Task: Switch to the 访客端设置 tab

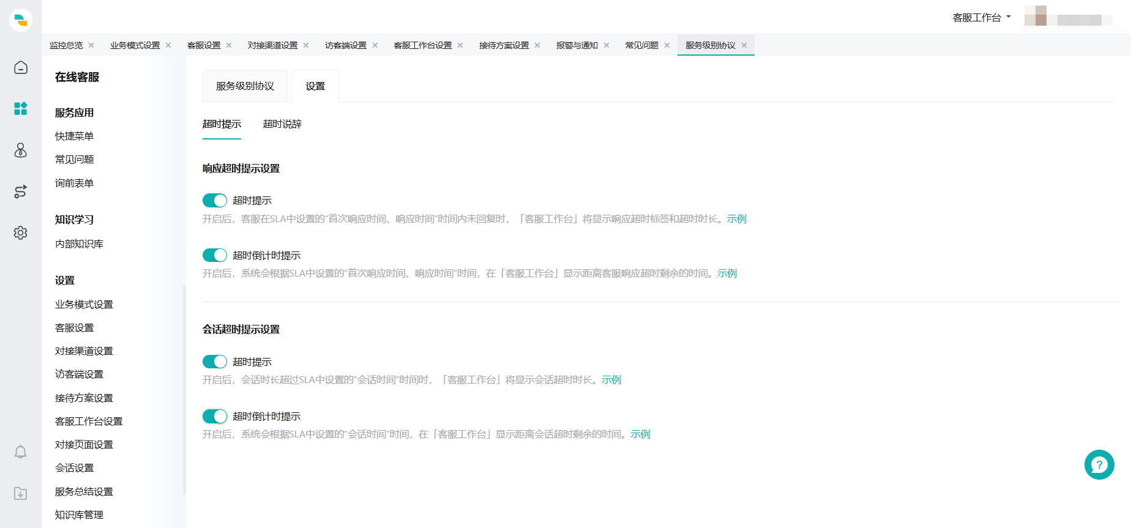Action: tap(346, 45)
